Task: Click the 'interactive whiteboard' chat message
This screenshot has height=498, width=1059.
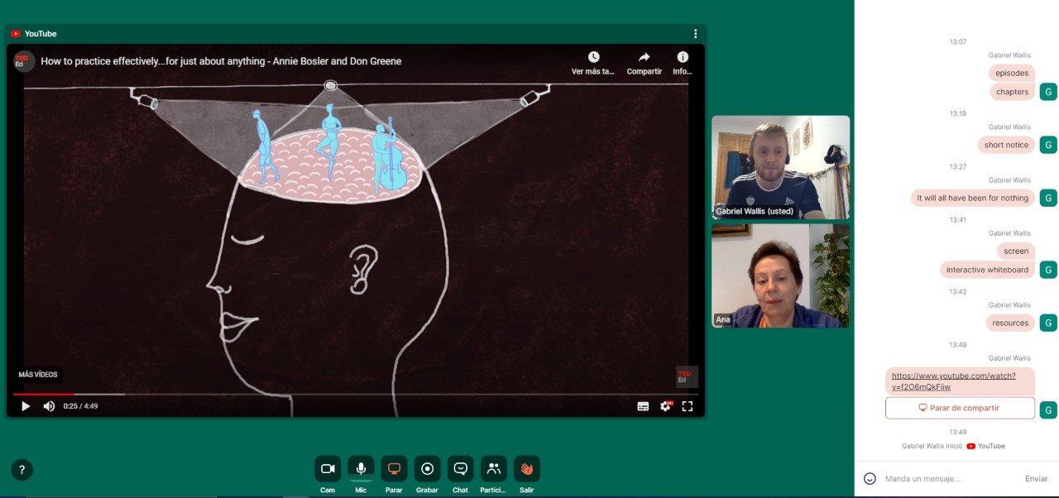Action: click(x=987, y=270)
